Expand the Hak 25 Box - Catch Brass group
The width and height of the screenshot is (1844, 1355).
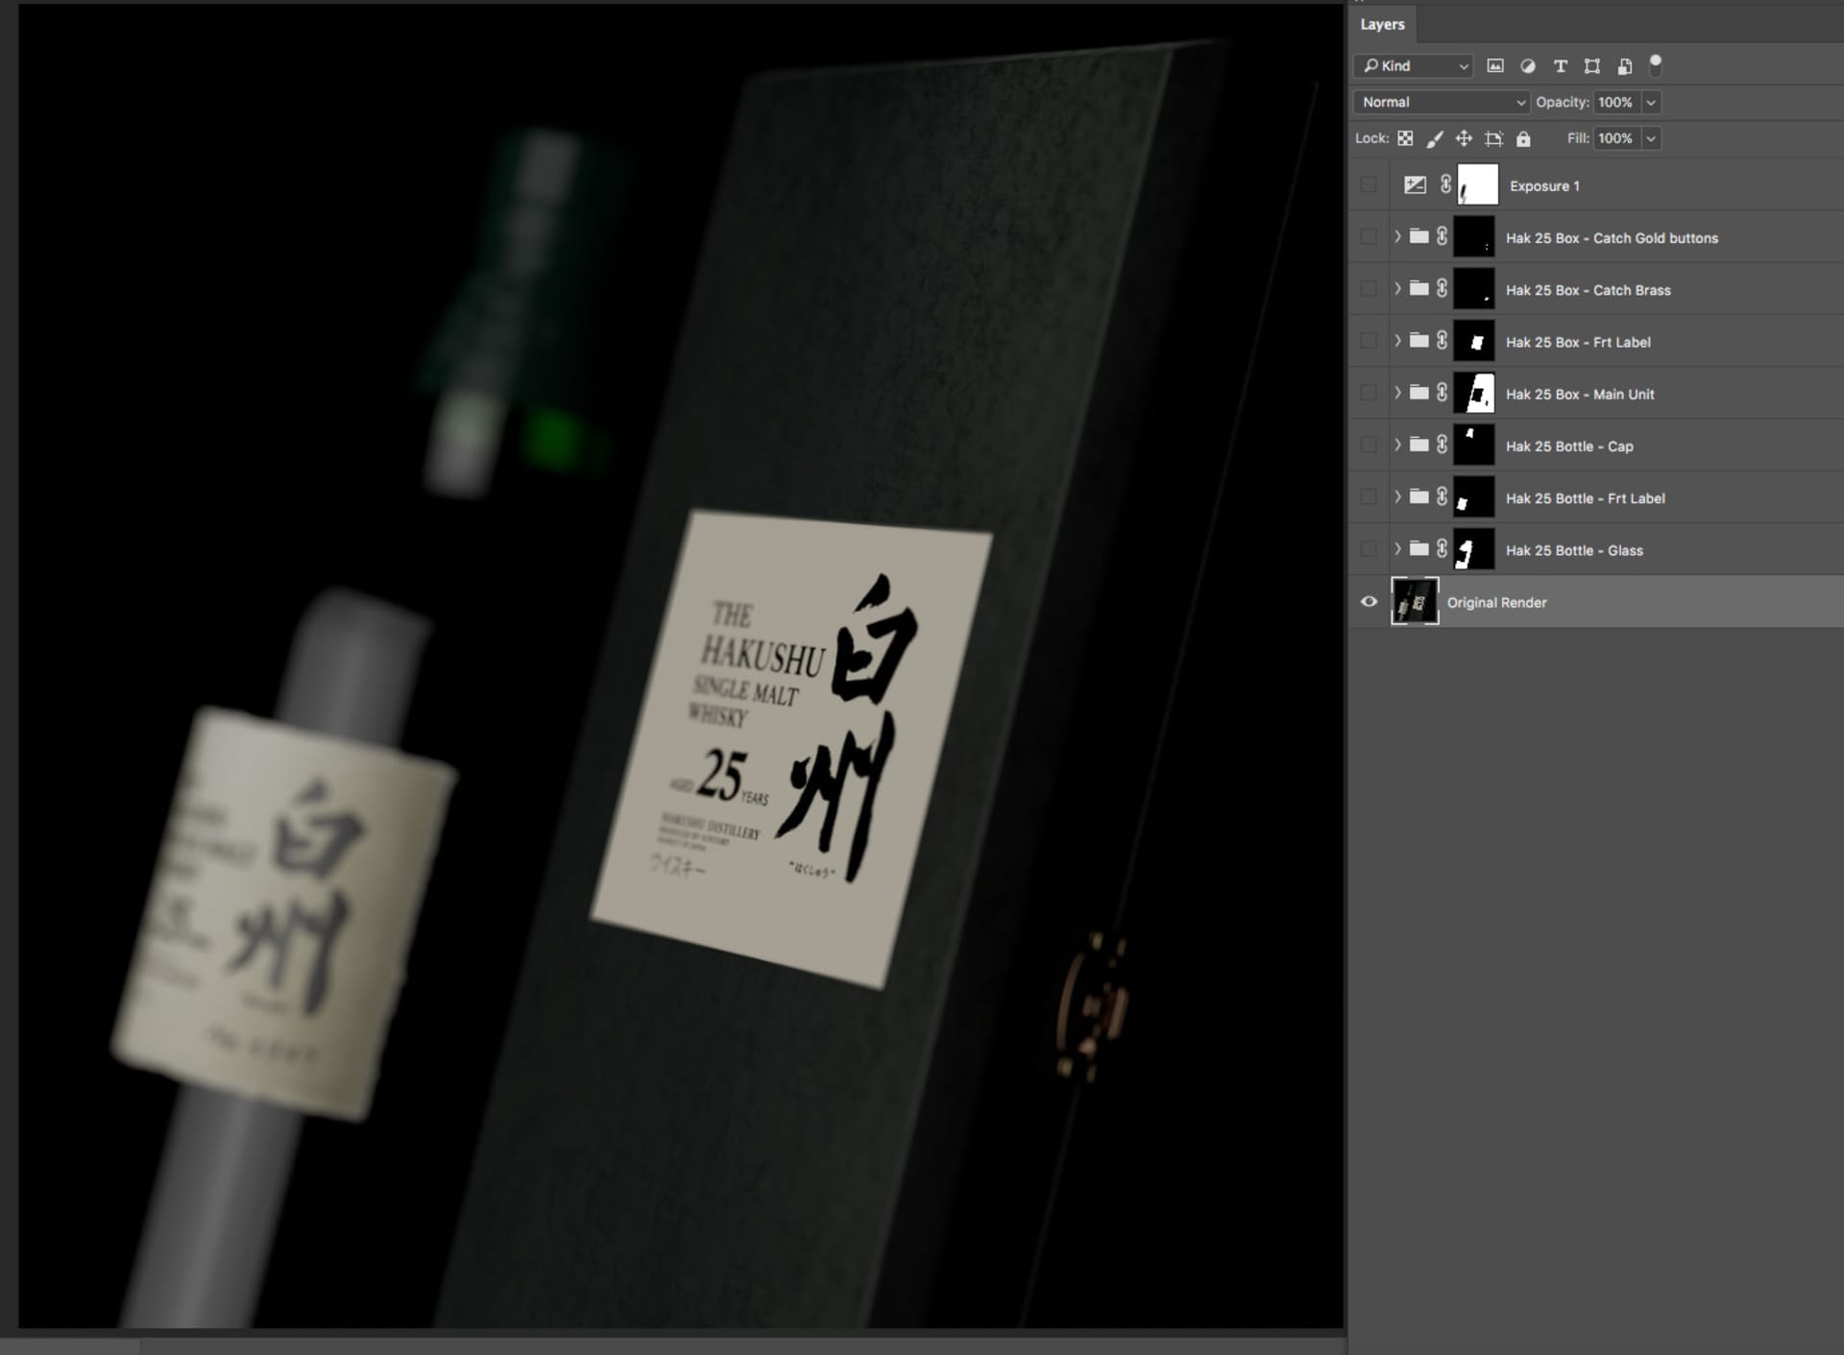pos(1397,289)
